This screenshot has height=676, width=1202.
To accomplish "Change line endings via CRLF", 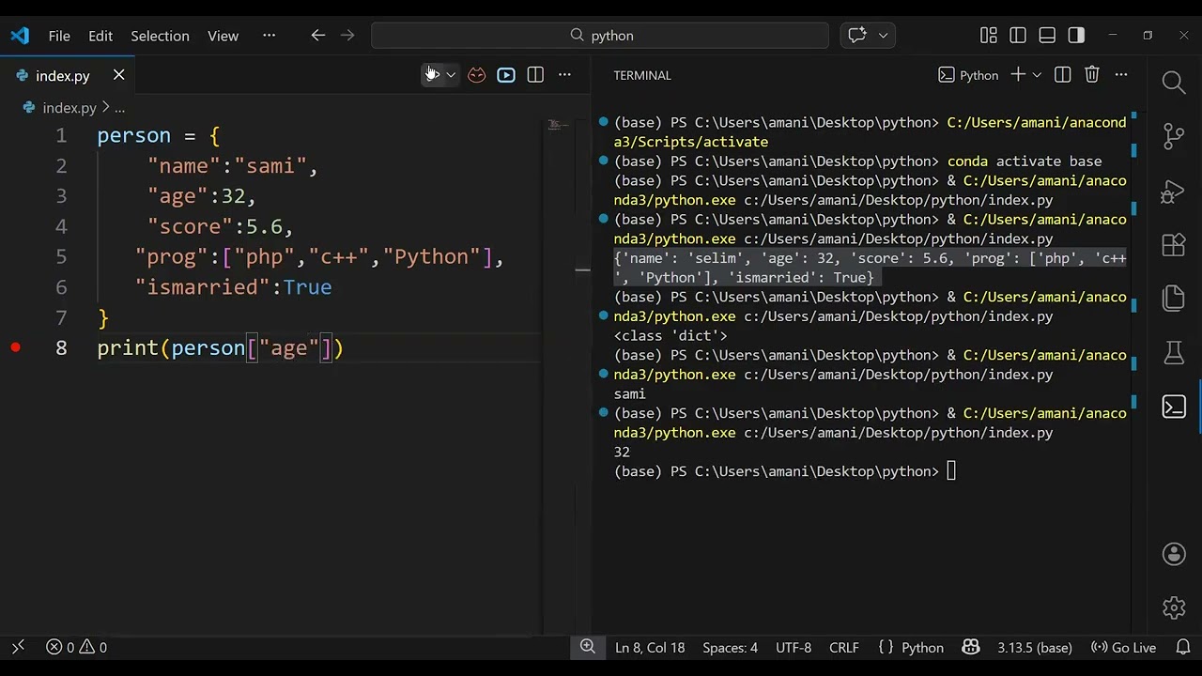I will coord(844,648).
